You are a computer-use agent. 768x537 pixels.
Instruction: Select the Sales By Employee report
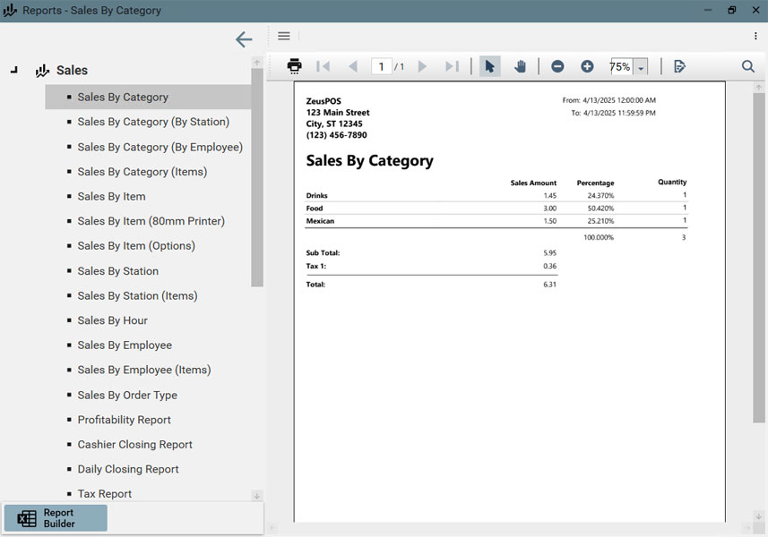tap(125, 345)
